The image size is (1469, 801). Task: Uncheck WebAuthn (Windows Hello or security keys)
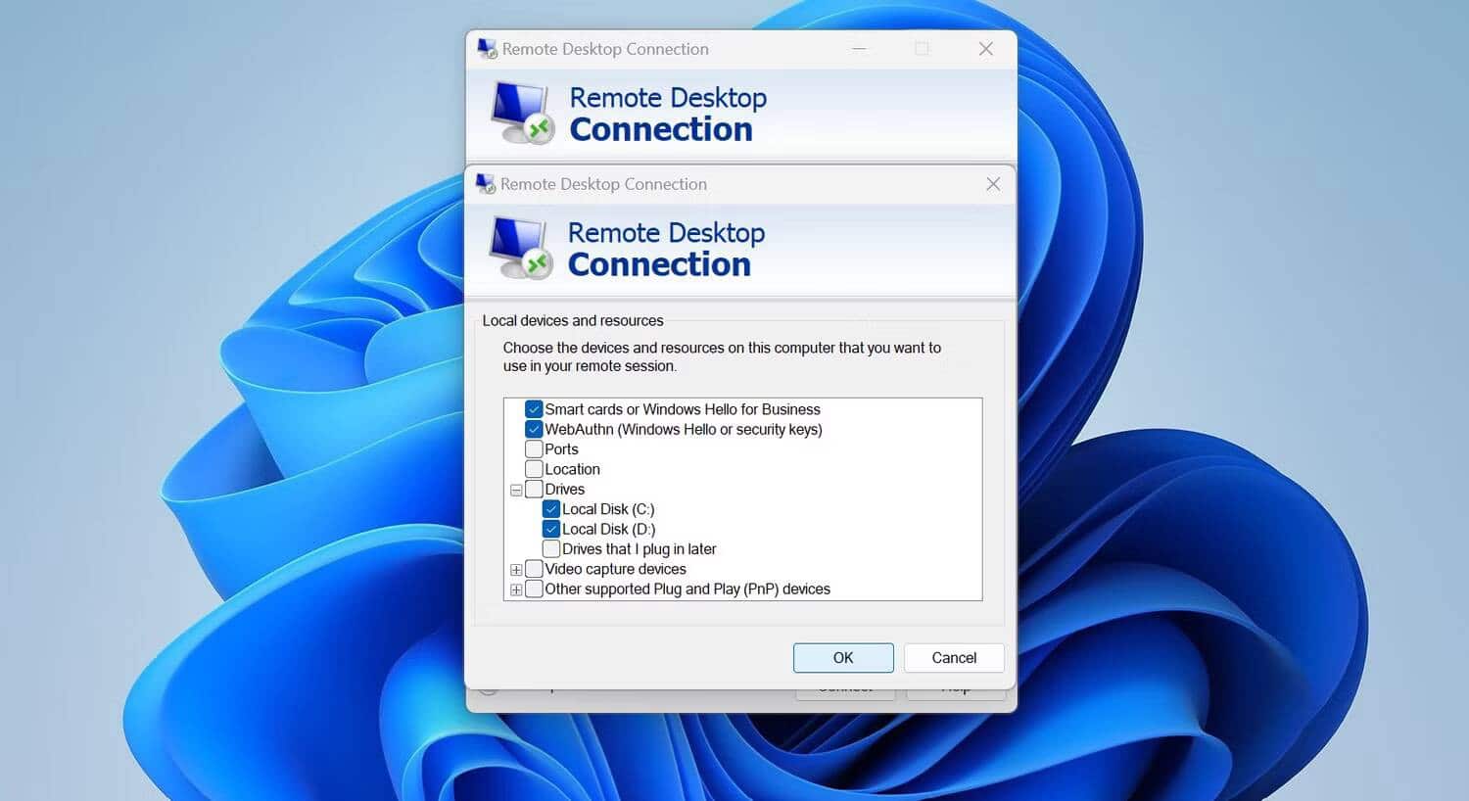(534, 429)
